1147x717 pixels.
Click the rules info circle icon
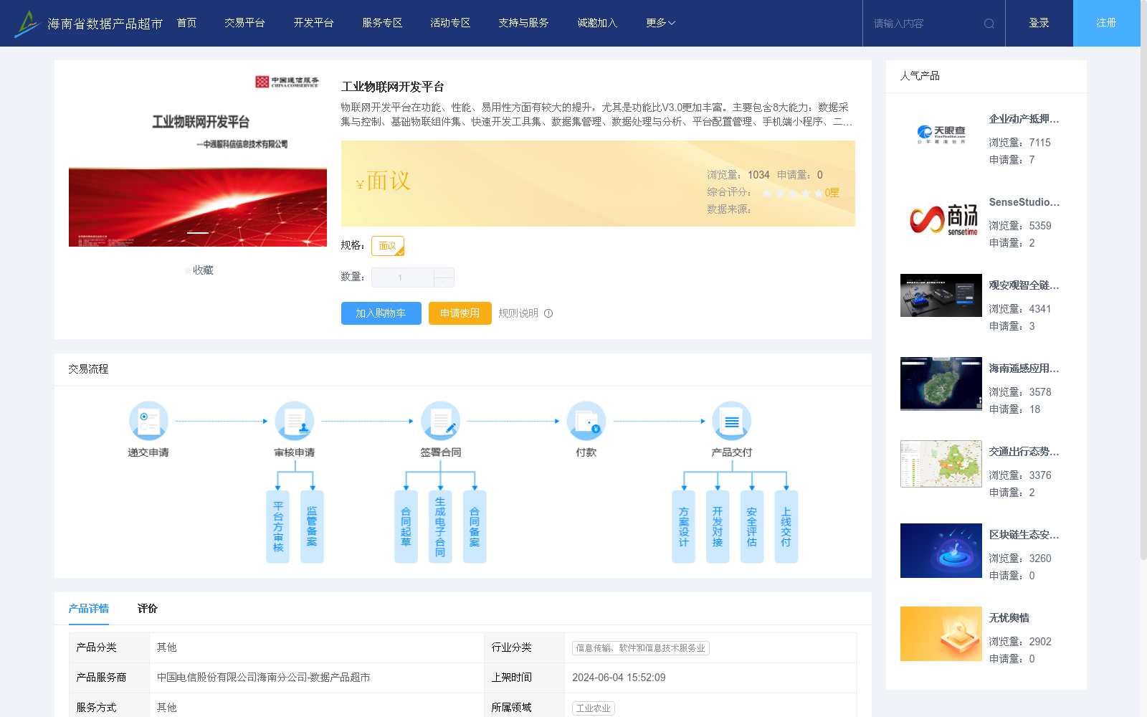point(548,313)
